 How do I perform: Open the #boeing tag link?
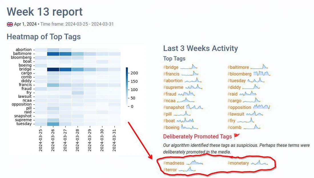click(171, 128)
